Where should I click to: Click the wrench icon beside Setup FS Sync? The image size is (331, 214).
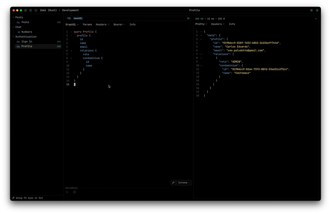click(x=13, y=198)
